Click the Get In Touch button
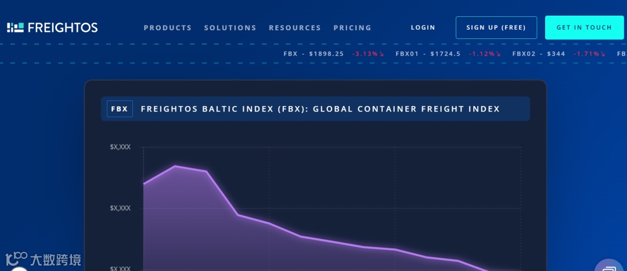The image size is (627, 271). point(584,28)
